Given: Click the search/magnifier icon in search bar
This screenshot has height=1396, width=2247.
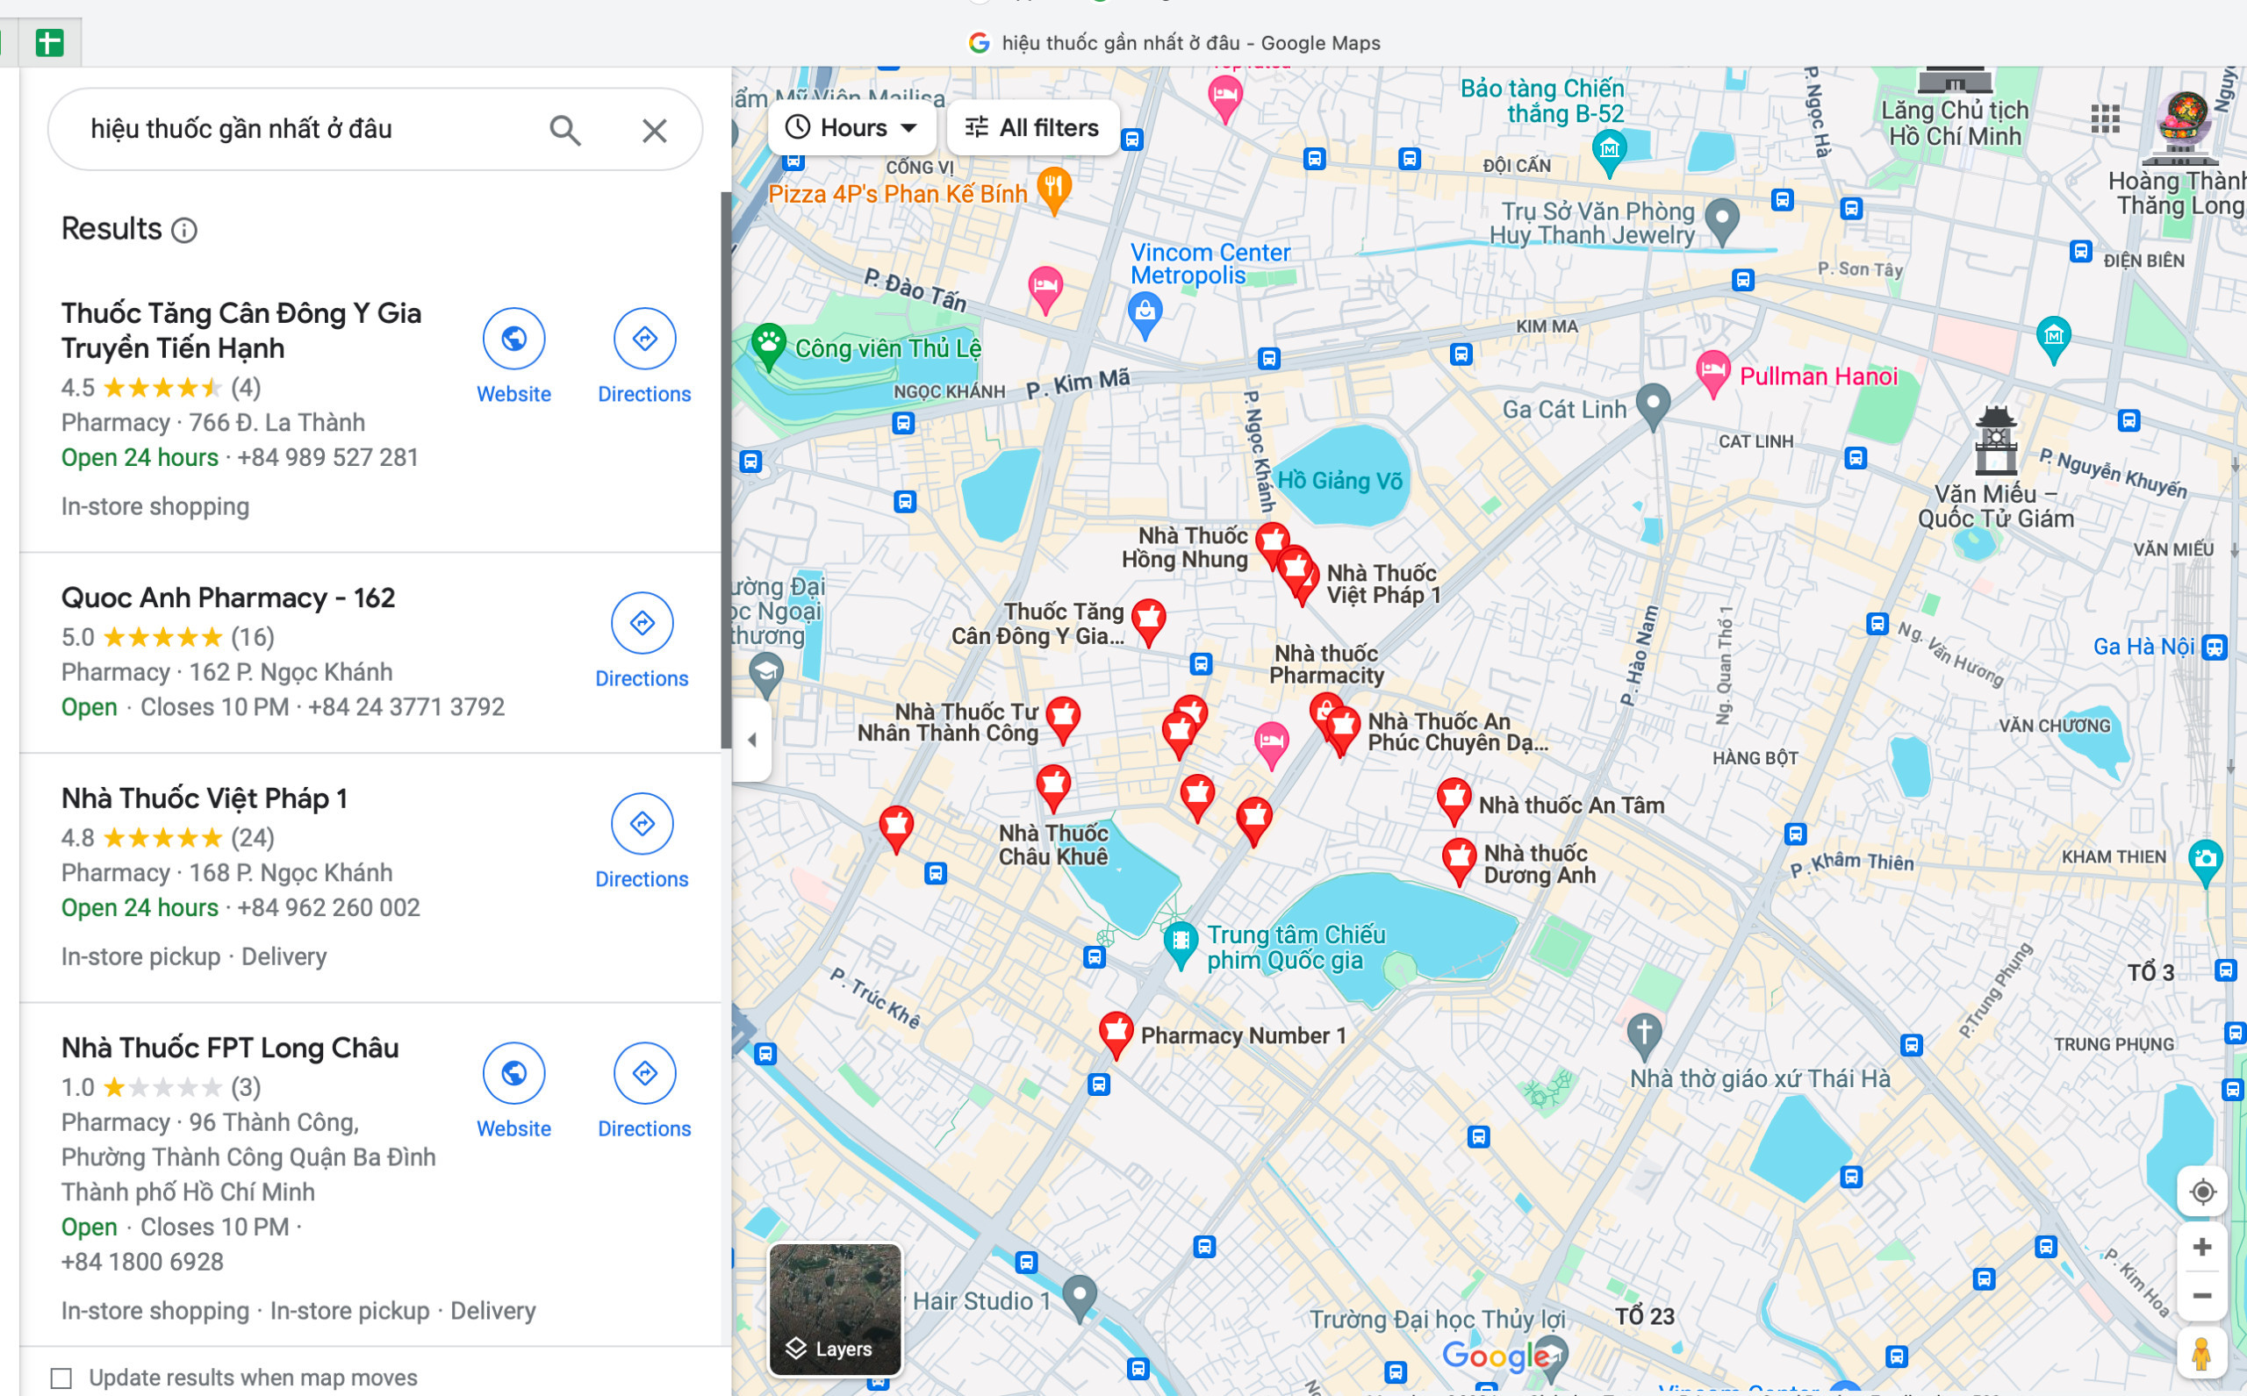Looking at the screenshot, I should tap(564, 129).
